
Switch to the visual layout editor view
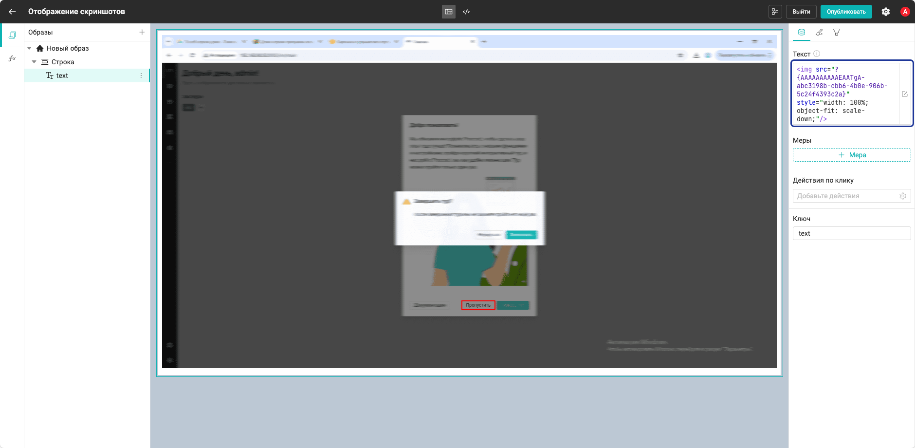(449, 12)
